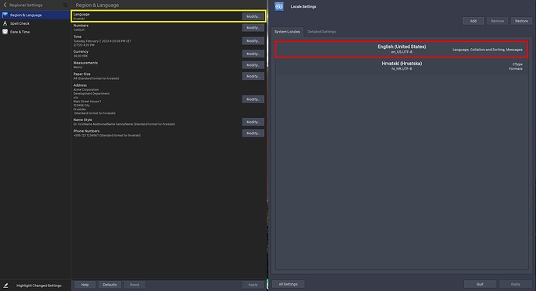
Task: Click the 'en_US.UTF-8' locale code
Action: 402,52
